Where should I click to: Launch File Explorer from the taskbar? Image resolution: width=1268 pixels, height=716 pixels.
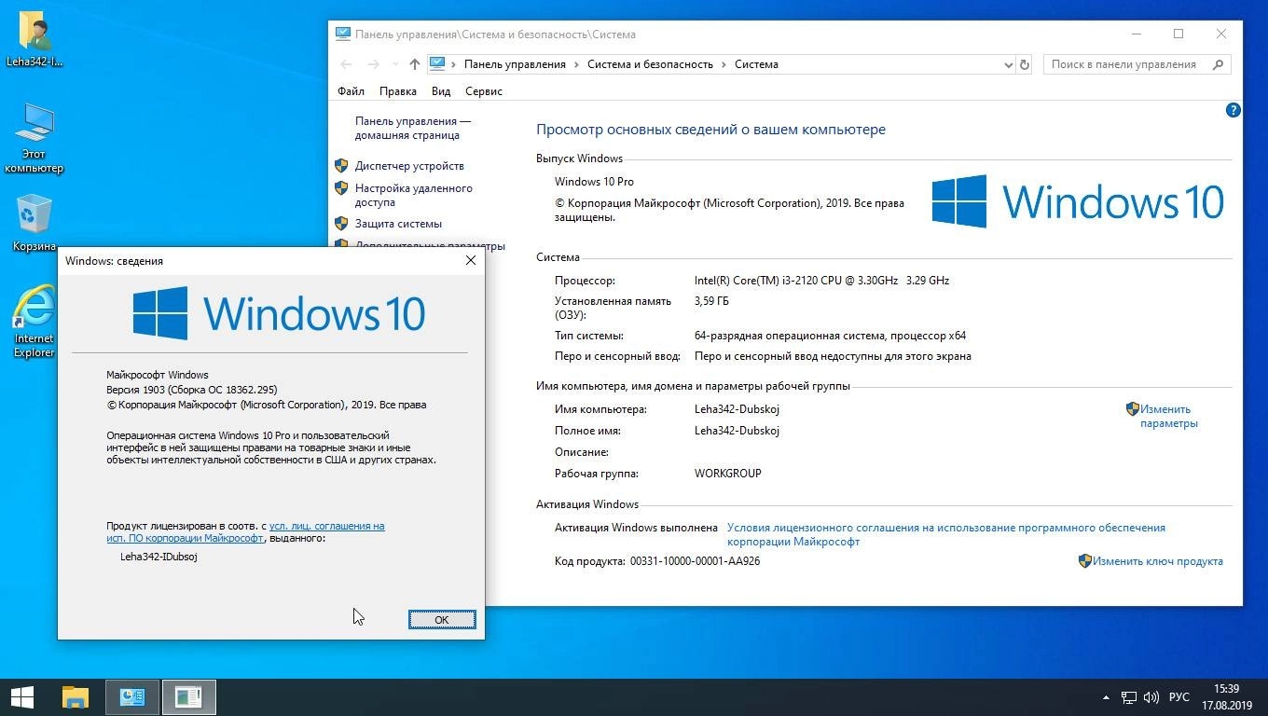tap(76, 696)
